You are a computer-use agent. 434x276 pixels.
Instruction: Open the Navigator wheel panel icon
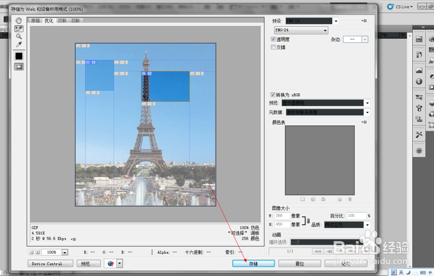[x=419, y=151]
